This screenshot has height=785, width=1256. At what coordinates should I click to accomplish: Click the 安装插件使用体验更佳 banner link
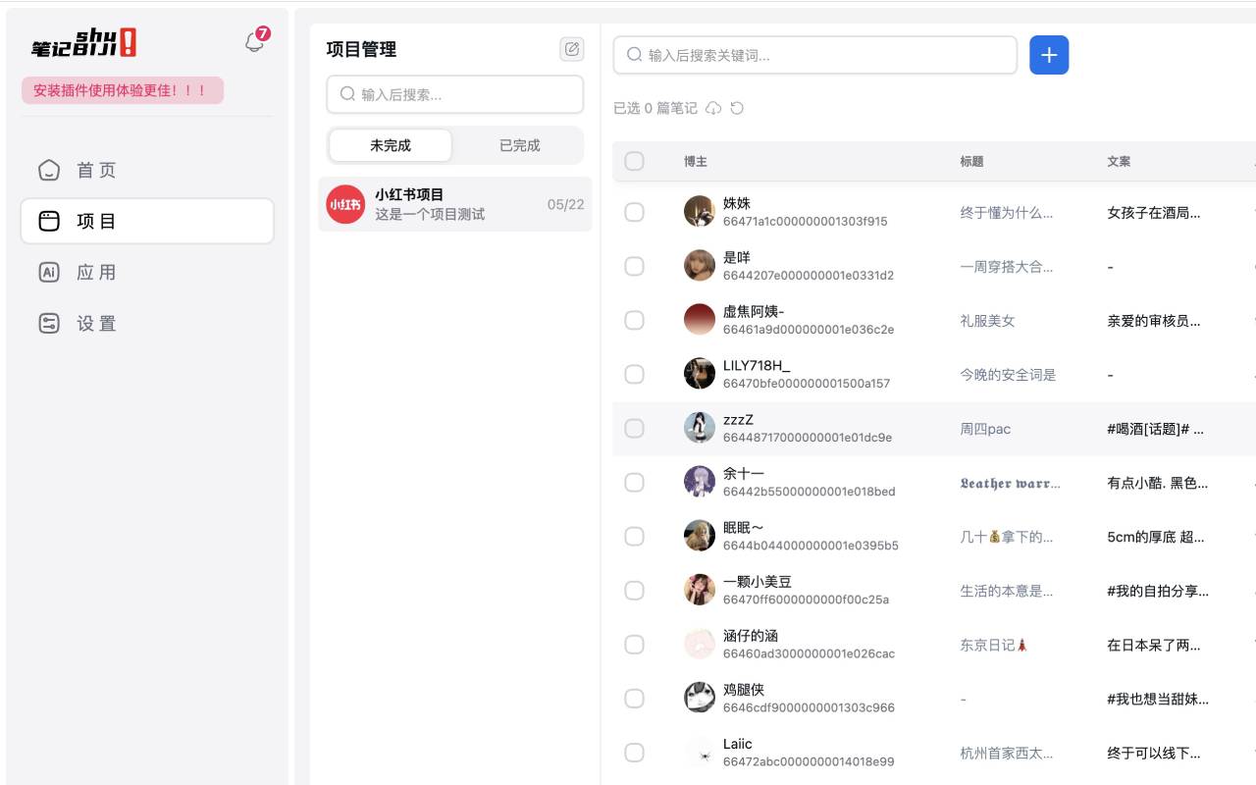[122, 89]
